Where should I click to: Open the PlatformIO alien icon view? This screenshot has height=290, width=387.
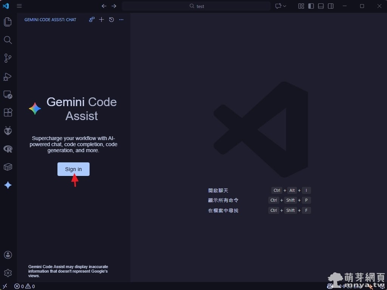click(8, 131)
